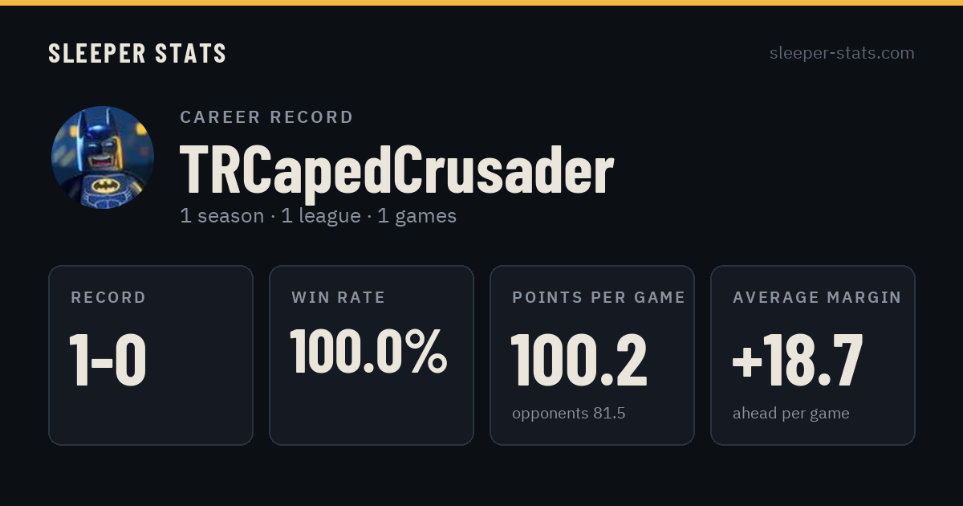The width and height of the screenshot is (963, 506).
Task: Click the TRCapedCrusader username heading
Action: [x=396, y=170]
